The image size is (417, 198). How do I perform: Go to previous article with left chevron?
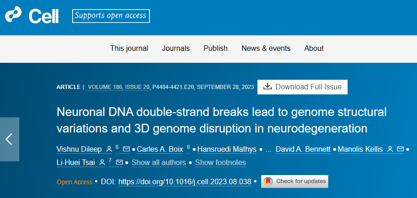coord(9,139)
